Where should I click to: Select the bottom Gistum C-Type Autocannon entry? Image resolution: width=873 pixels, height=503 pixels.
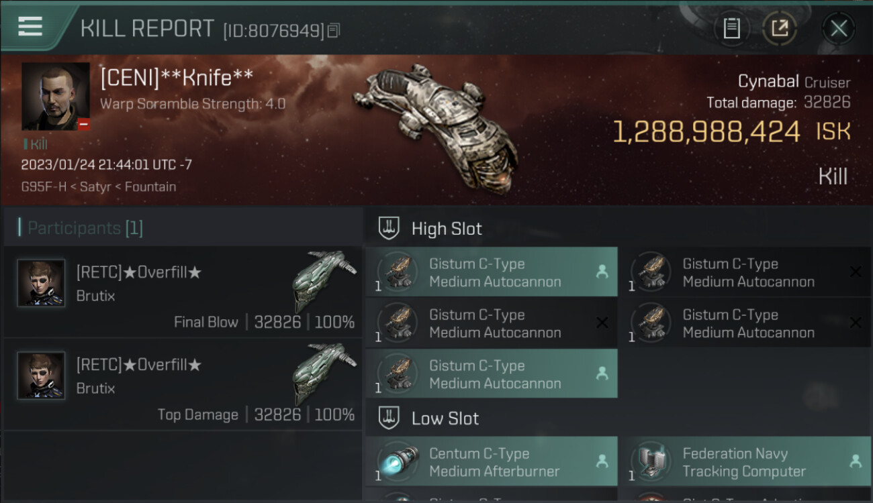coord(492,374)
